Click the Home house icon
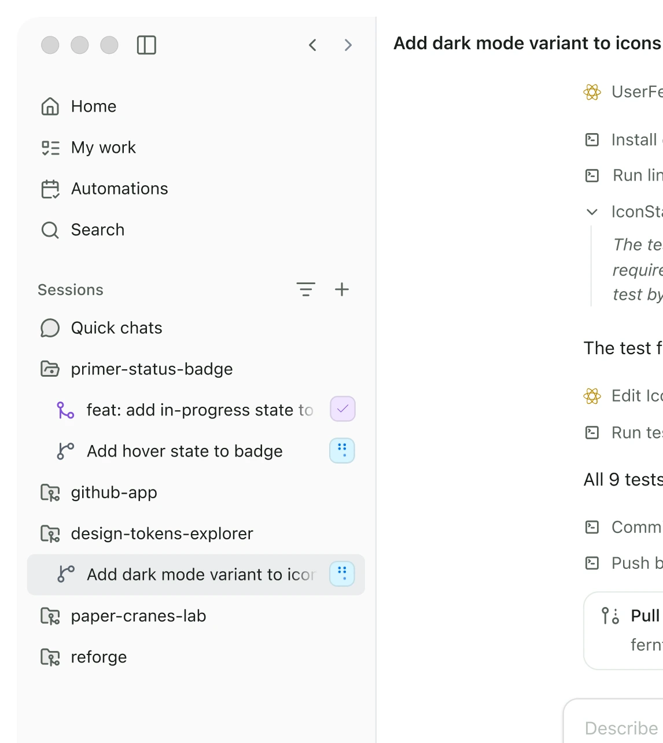The height and width of the screenshot is (743, 663). (x=50, y=106)
